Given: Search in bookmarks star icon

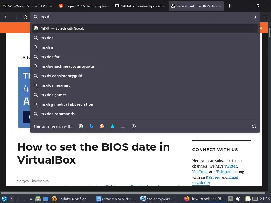Looking at the screenshot, I should (x=112, y=126).
